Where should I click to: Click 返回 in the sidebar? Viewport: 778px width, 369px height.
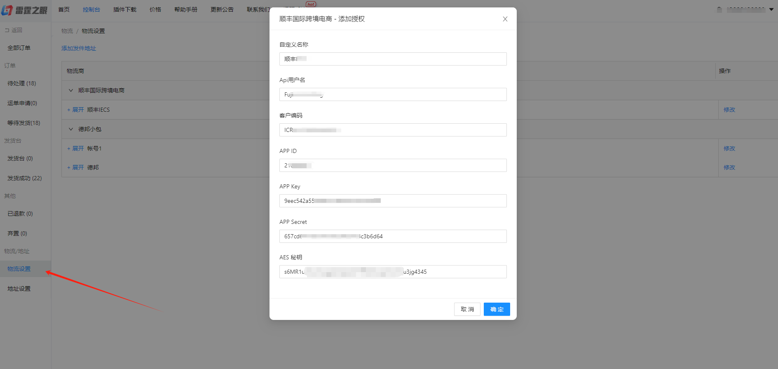pyautogui.click(x=14, y=30)
